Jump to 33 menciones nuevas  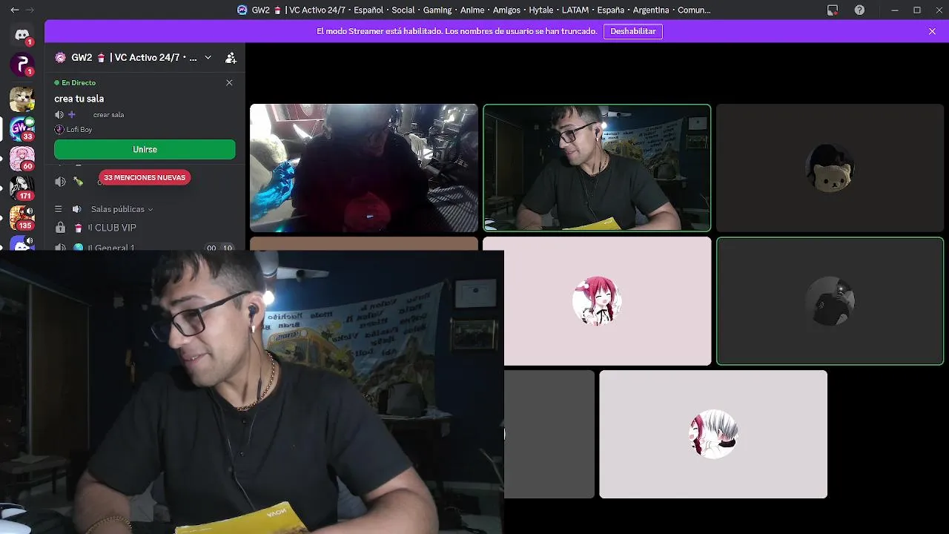[x=145, y=177]
